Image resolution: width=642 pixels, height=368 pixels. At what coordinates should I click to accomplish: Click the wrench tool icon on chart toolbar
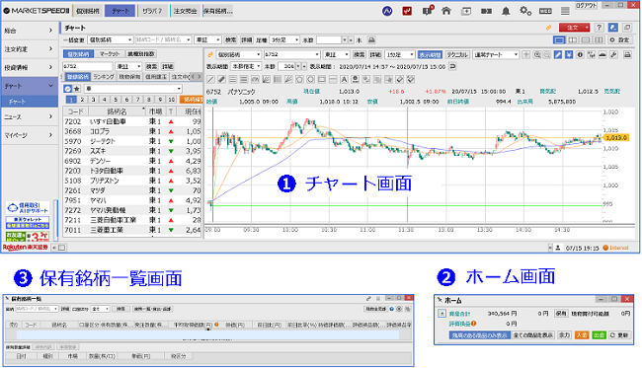pos(613,55)
